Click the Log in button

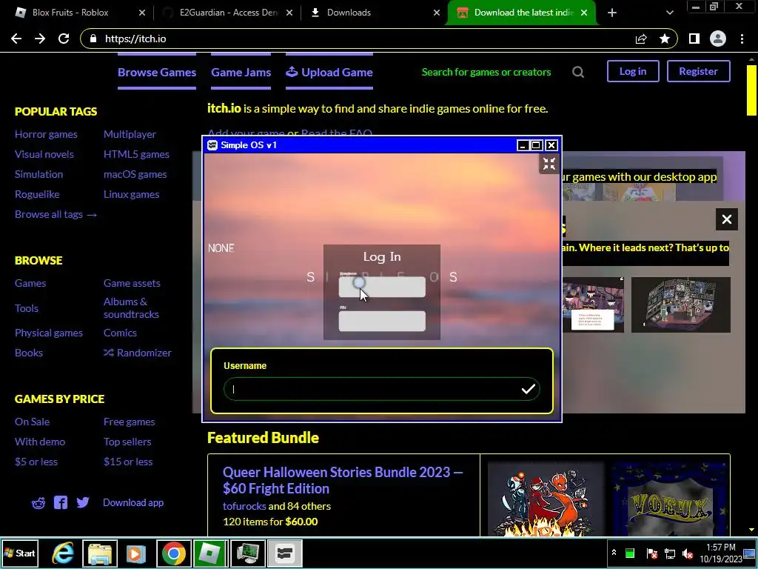pyautogui.click(x=633, y=71)
